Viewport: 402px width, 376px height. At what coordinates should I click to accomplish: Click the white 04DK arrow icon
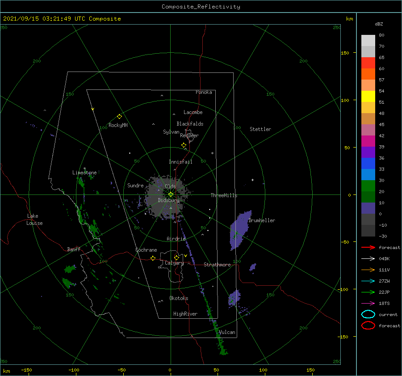point(368,259)
